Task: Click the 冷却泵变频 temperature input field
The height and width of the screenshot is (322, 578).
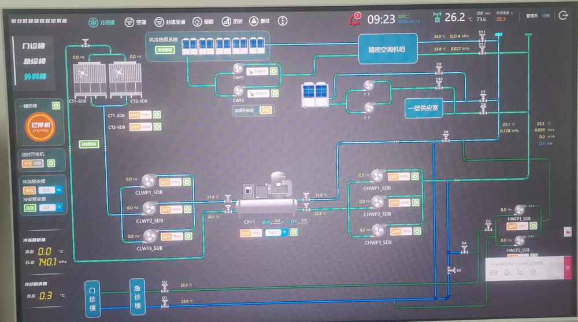Action: coord(47,208)
